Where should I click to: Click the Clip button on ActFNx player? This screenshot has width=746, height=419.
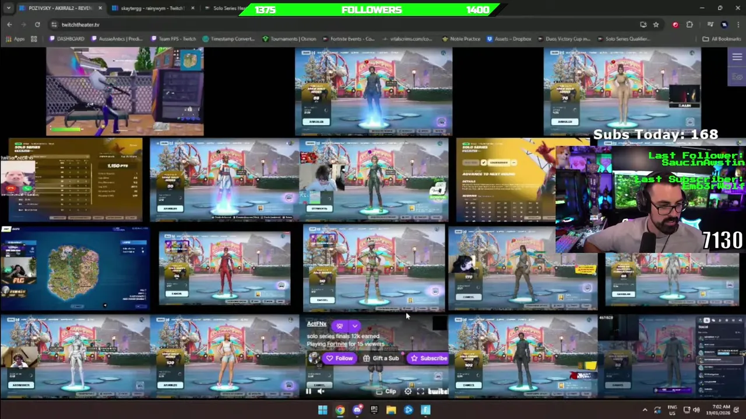click(386, 392)
